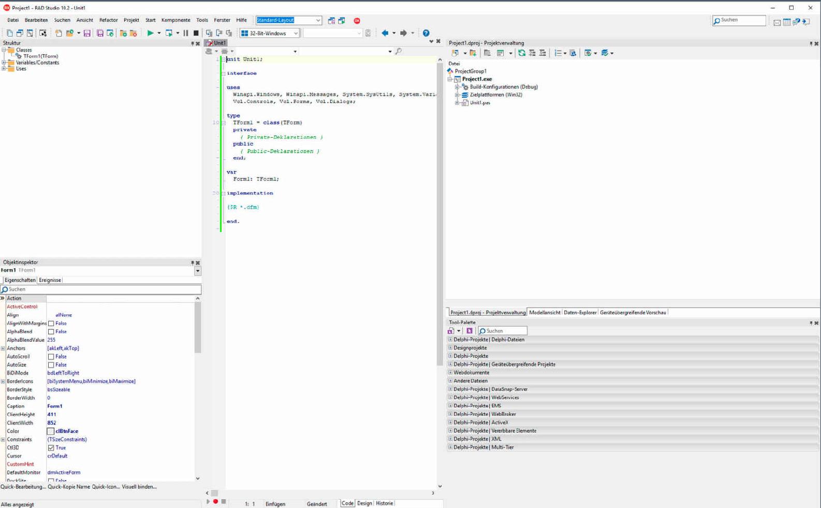Open the Daten-Explorer tab
This screenshot has height=508, width=821.
(580, 313)
